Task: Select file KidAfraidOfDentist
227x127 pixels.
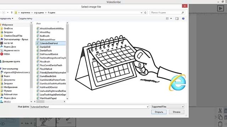Action: click(x=49, y=87)
